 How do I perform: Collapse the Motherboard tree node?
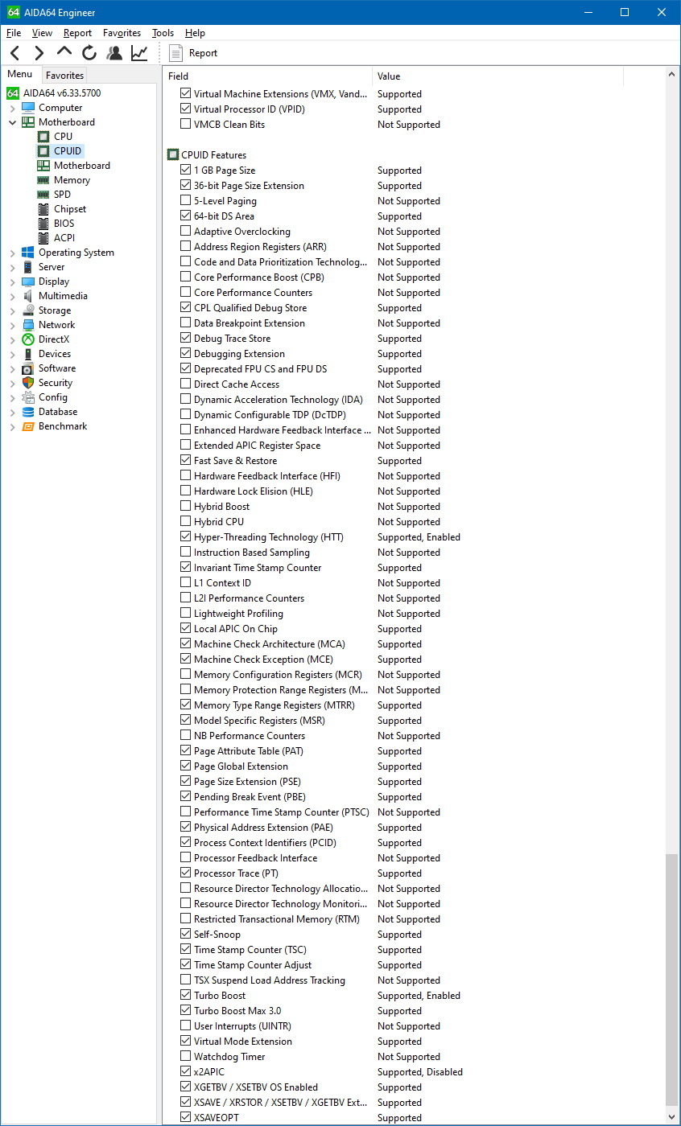click(12, 122)
